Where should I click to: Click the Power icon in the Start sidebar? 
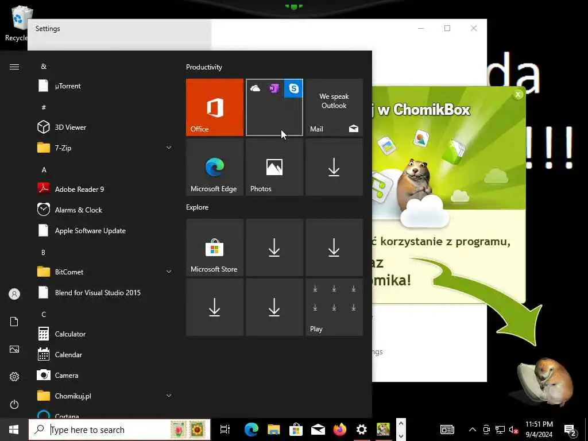click(14, 404)
